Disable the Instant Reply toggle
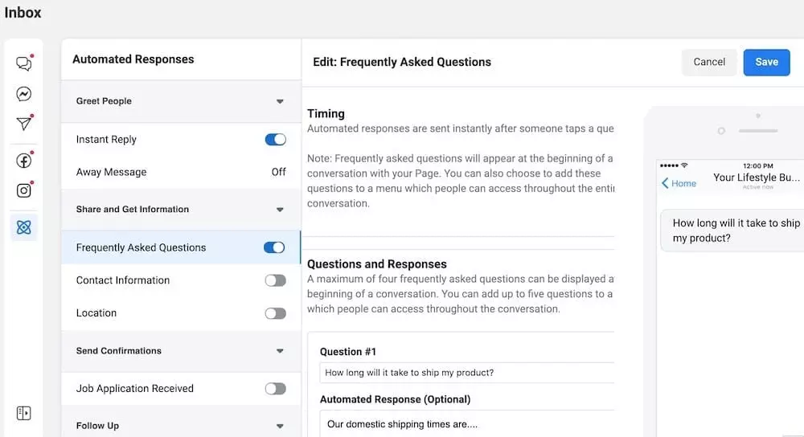804x437 pixels. coord(275,140)
